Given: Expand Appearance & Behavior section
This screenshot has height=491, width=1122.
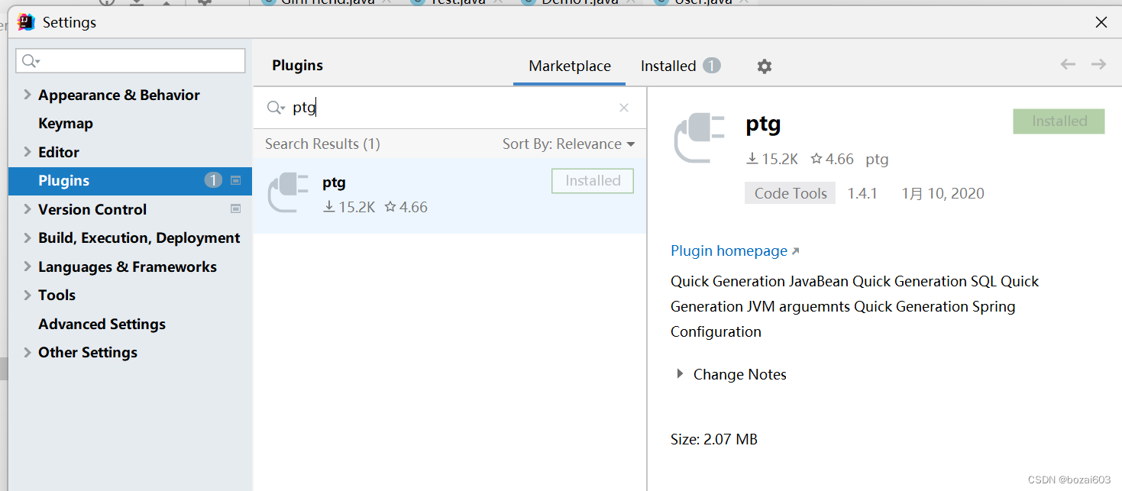Looking at the screenshot, I should point(27,95).
